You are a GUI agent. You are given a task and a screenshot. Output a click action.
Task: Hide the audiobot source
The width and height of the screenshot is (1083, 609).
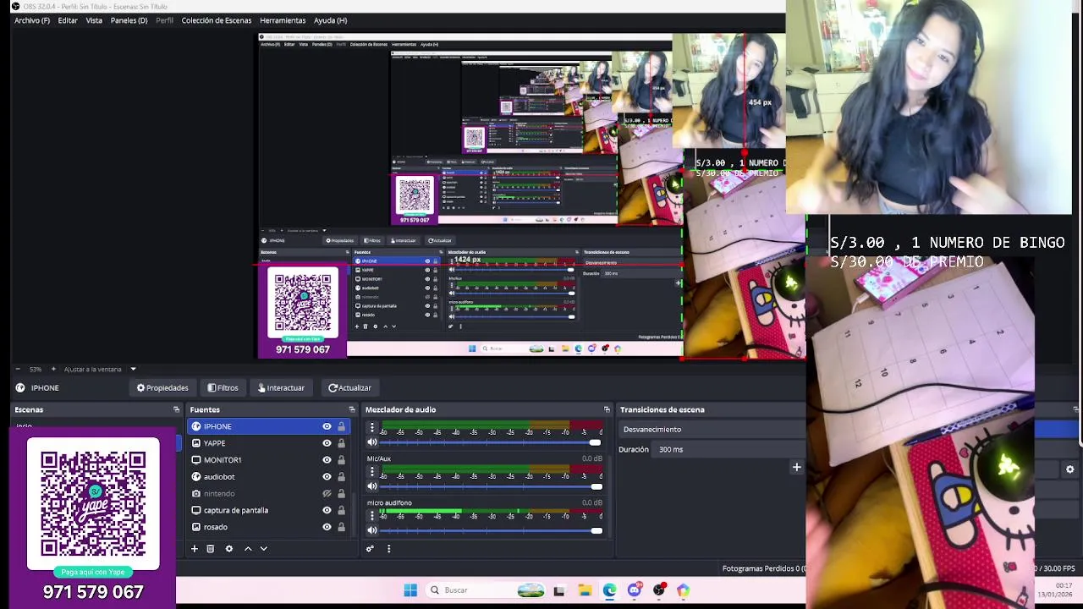327,477
